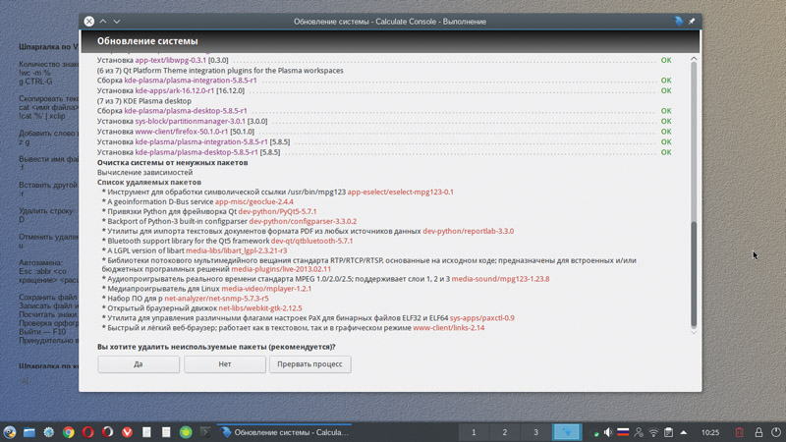Open the Calculate Linux application launcher
The height and width of the screenshot is (442, 786).
click(10, 432)
